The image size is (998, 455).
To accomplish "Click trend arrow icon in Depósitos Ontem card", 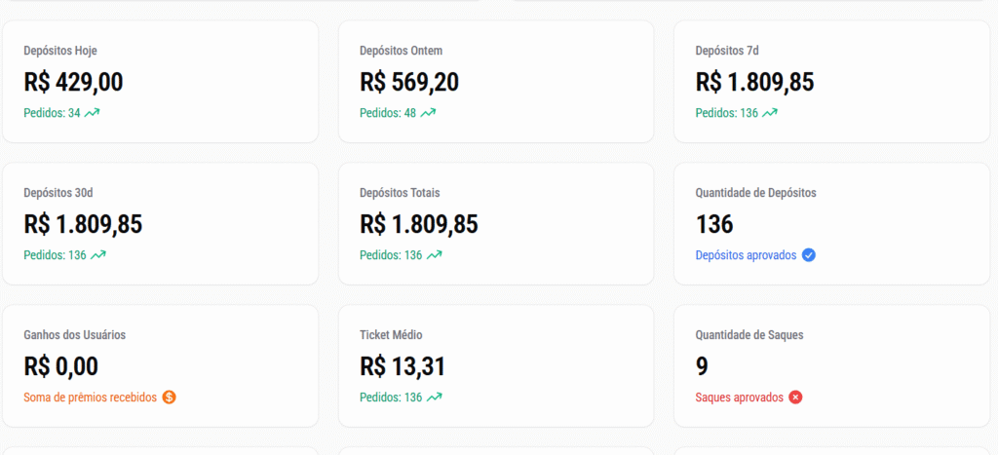I will point(428,113).
